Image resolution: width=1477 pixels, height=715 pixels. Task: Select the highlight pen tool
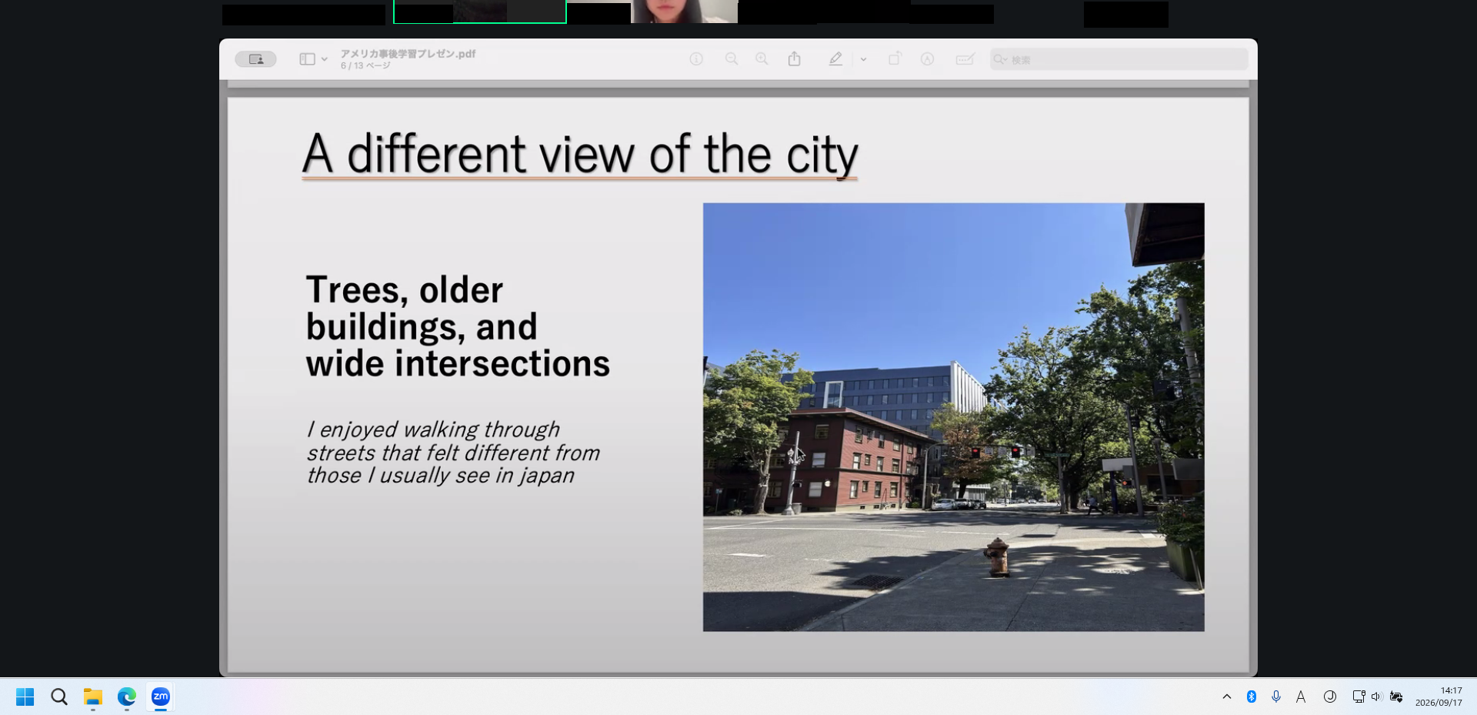pos(835,59)
